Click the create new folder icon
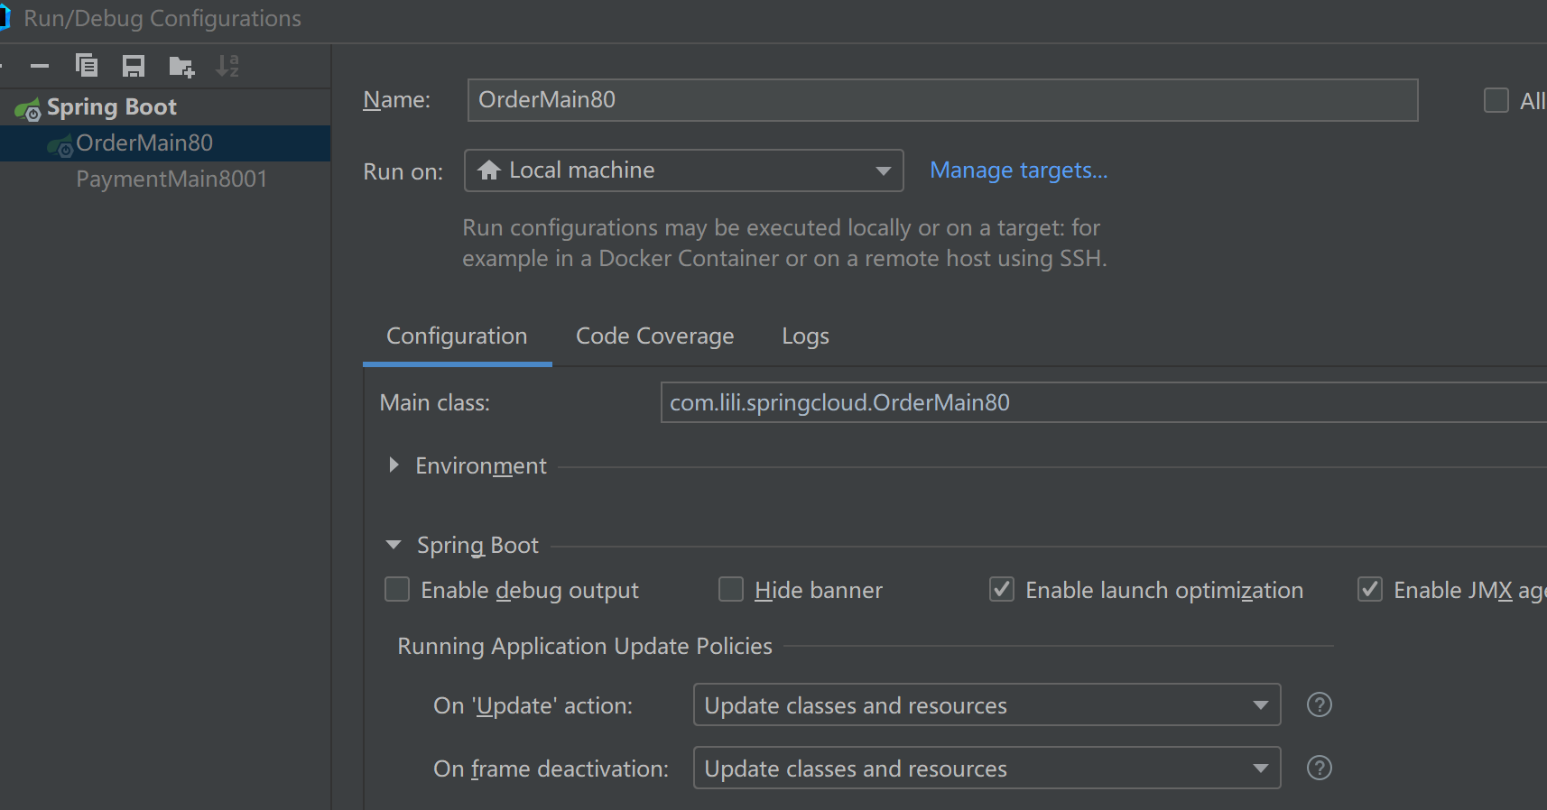 coord(181,66)
